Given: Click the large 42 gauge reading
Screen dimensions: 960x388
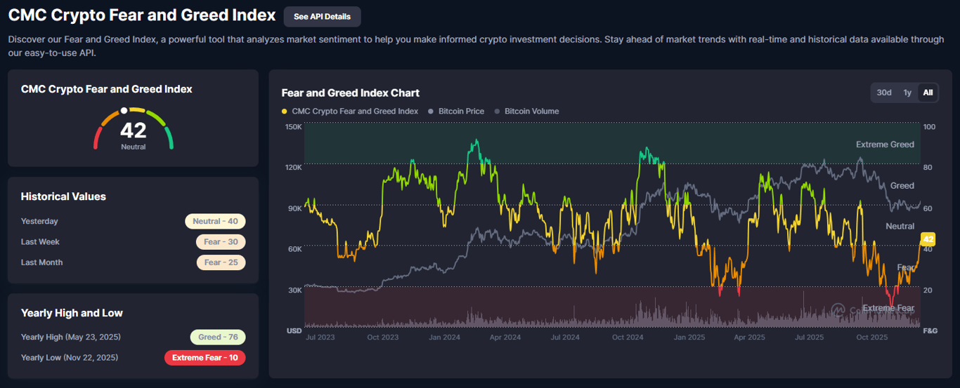Looking at the screenshot, I should tap(133, 131).
